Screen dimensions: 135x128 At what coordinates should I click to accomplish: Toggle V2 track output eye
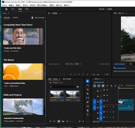coord(107,95)
